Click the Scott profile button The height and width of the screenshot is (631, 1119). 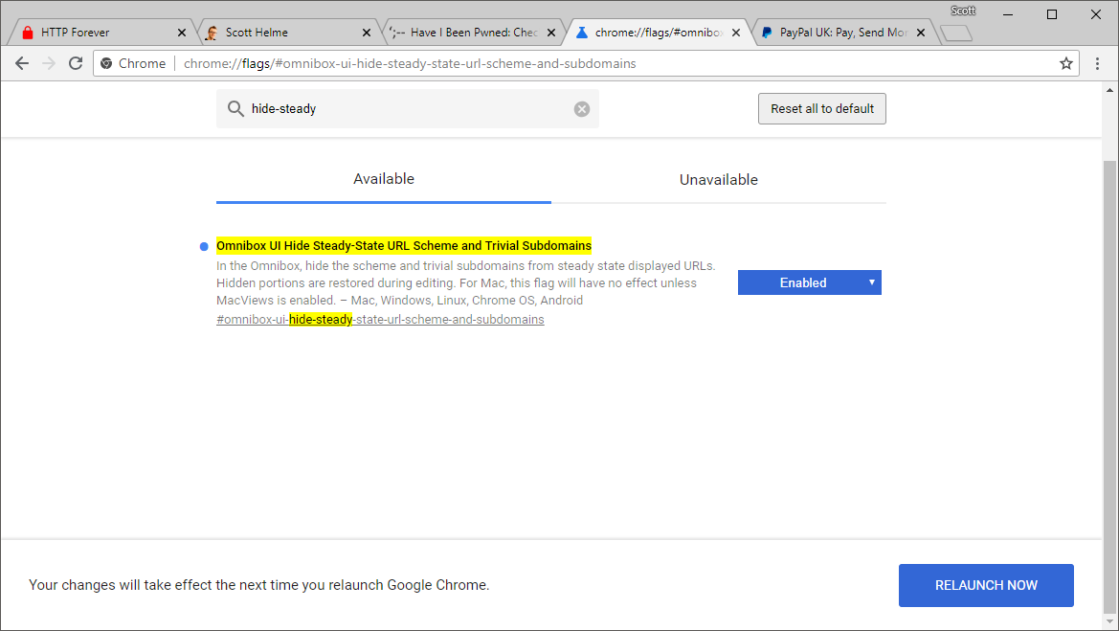click(963, 11)
